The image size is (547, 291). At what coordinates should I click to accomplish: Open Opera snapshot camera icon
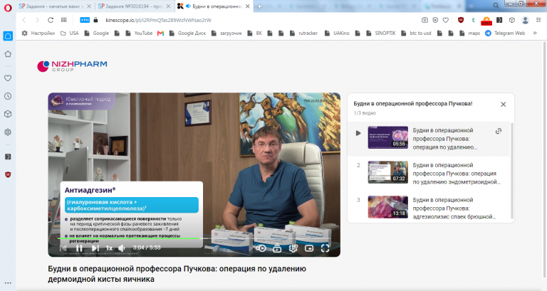424,20
